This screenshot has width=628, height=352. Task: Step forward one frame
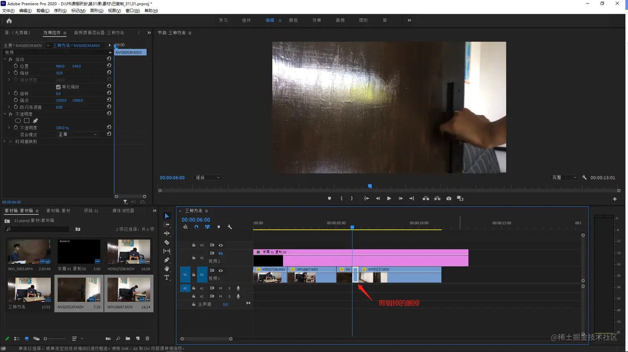point(400,199)
